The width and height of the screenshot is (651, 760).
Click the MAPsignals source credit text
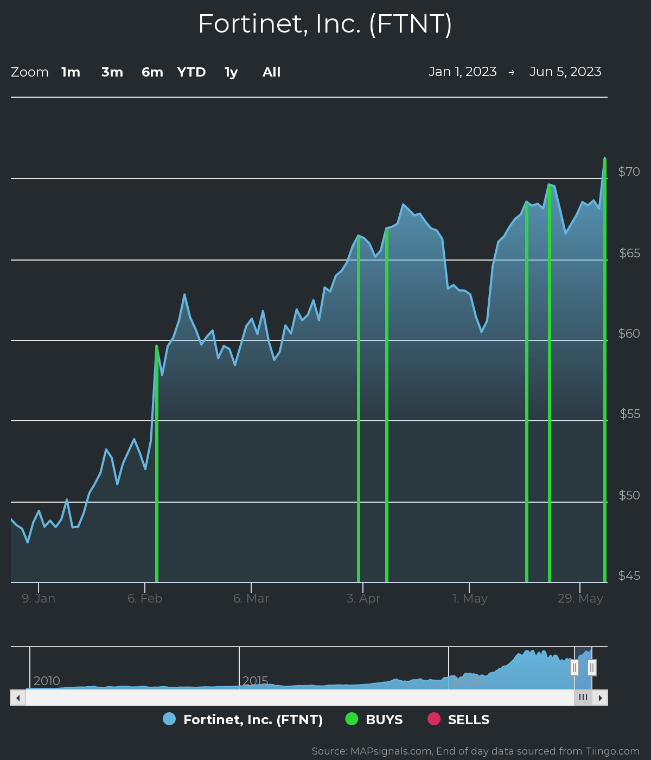coord(476,751)
